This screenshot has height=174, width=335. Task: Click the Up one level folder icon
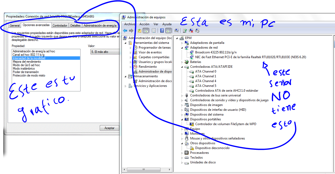(x=139, y=31)
